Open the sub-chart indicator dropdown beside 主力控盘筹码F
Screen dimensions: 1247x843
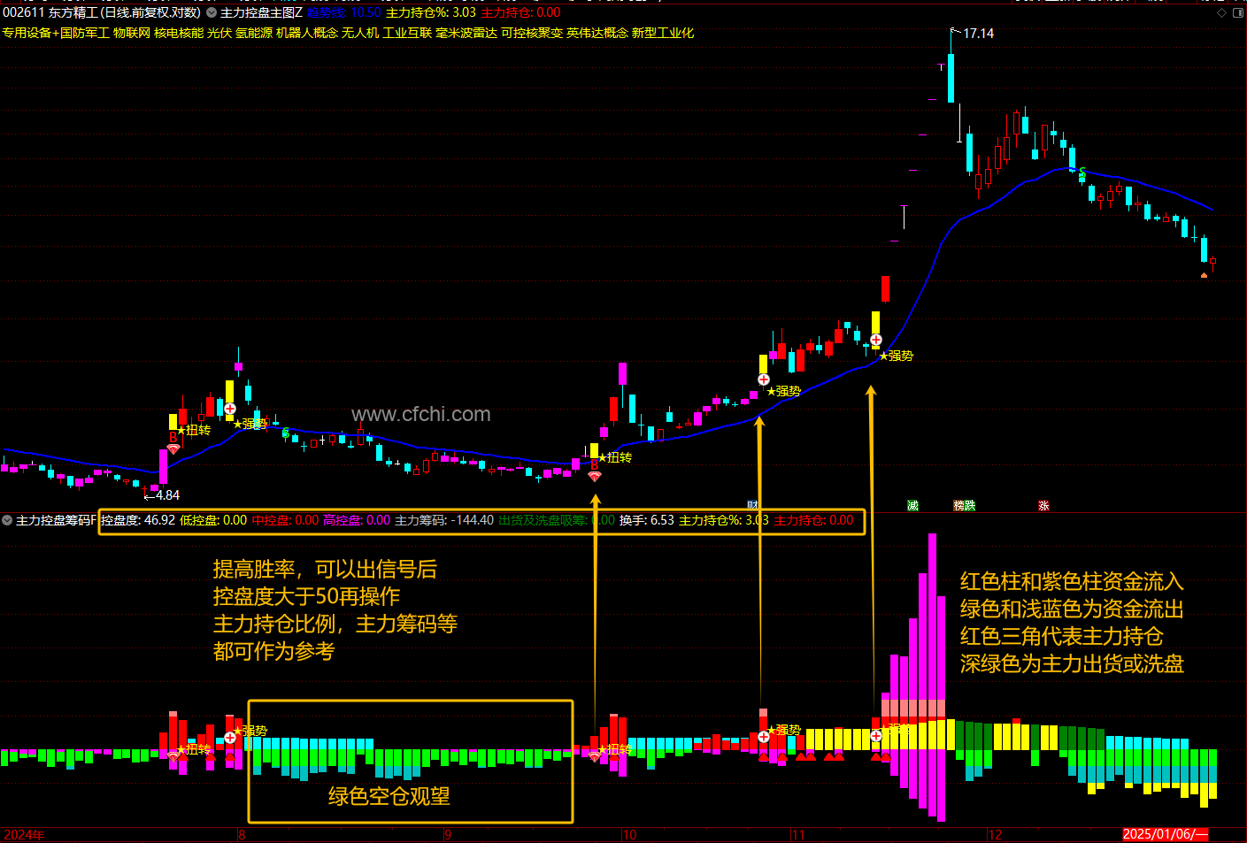click(x=7, y=520)
